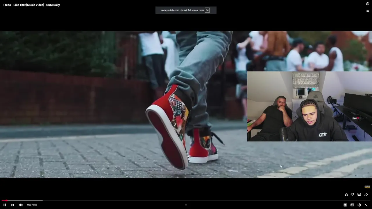Skip back to the previous video
372x209 pixels.
[13, 205]
